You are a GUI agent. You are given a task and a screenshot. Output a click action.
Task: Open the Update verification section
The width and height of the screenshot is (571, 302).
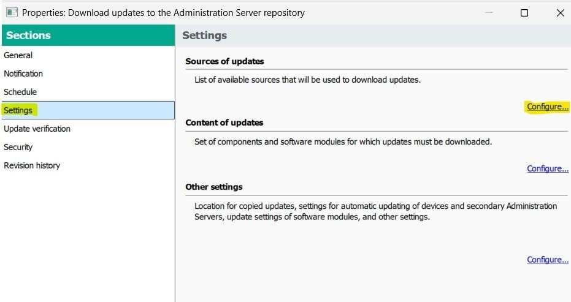point(37,129)
